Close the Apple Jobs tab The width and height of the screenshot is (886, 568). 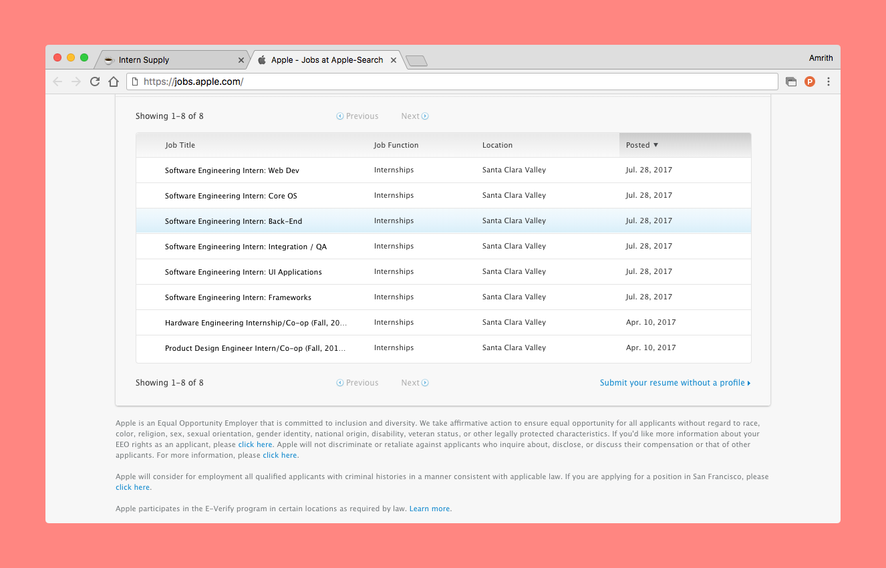click(x=394, y=60)
